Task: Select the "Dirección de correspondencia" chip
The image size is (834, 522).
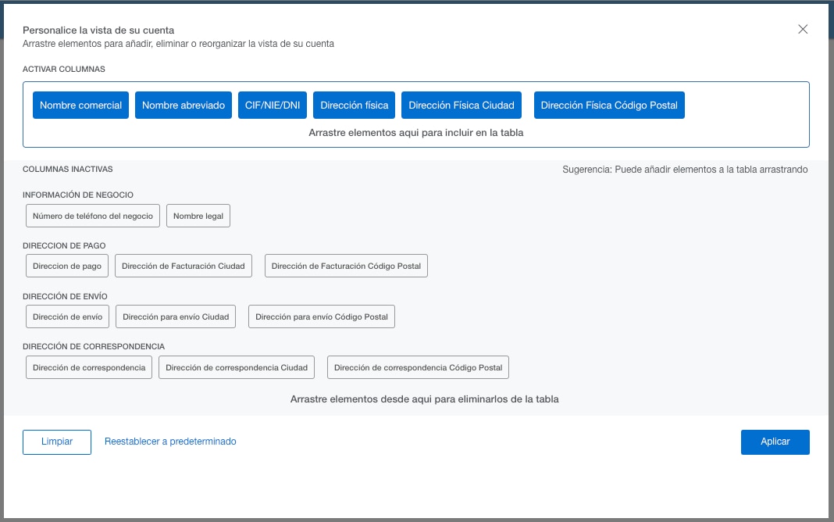Action: (x=88, y=366)
